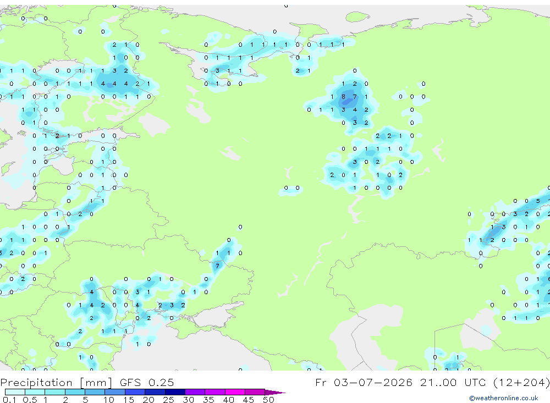Click the legend label '10'
The height and width of the screenshot is (403, 550).
108,400
